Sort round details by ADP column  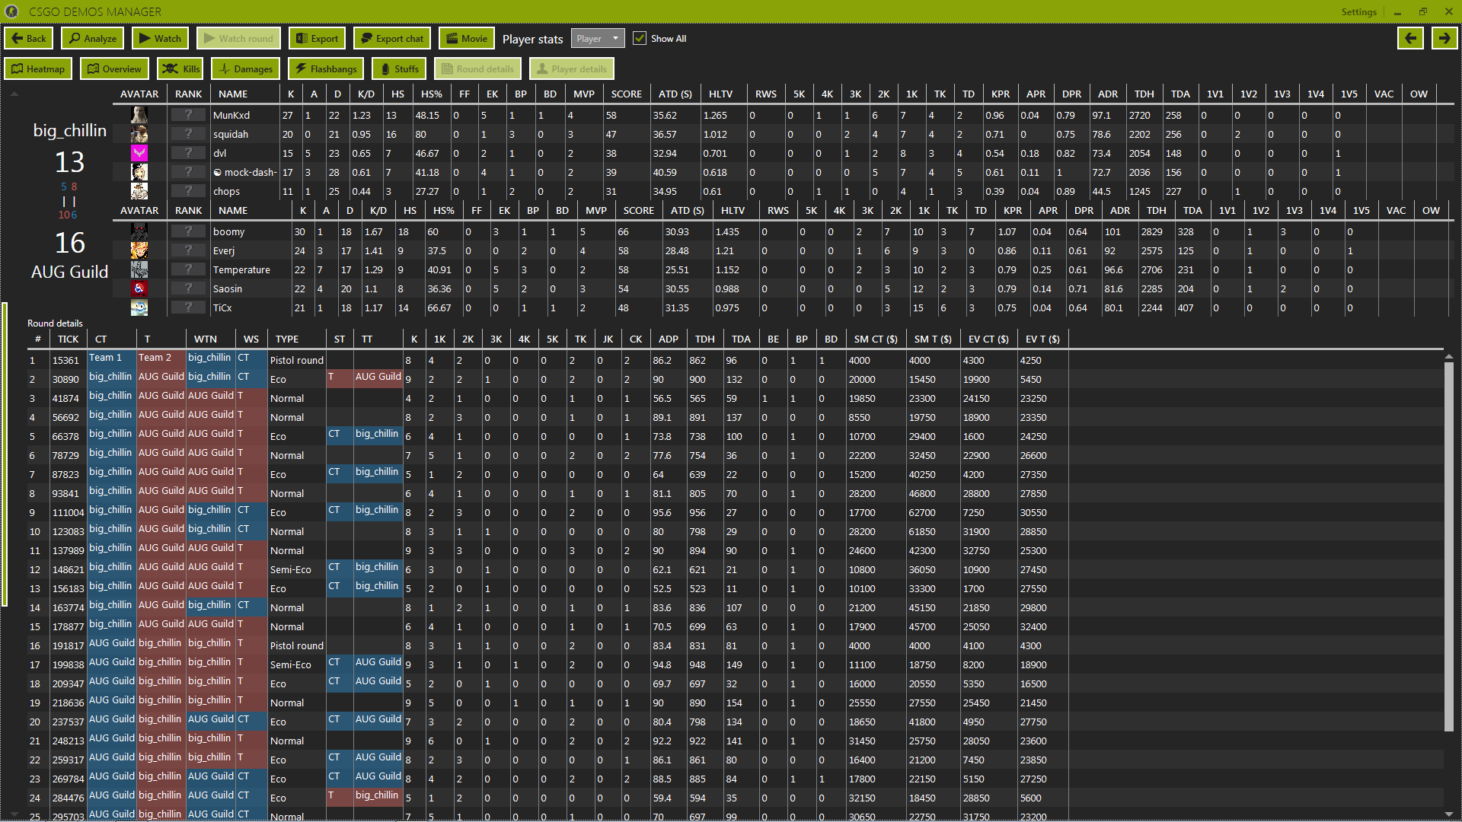(x=668, y=339)
